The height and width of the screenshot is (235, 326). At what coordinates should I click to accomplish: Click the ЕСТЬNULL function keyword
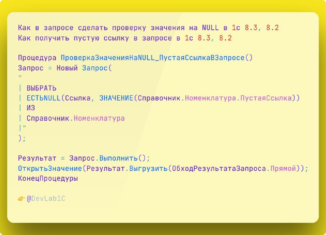pyautogui.click(x=44, y=98)
